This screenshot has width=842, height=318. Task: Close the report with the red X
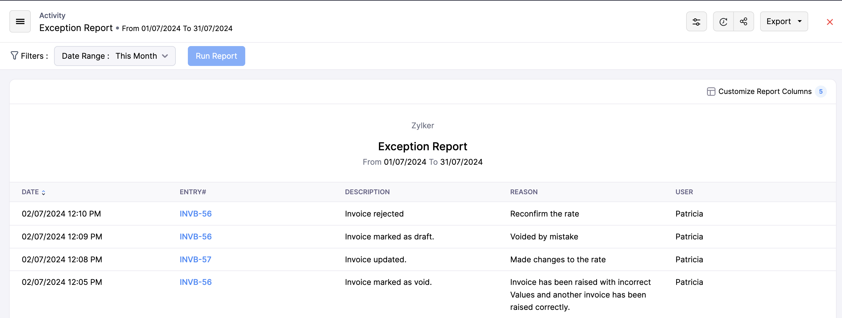click(830, 22)
